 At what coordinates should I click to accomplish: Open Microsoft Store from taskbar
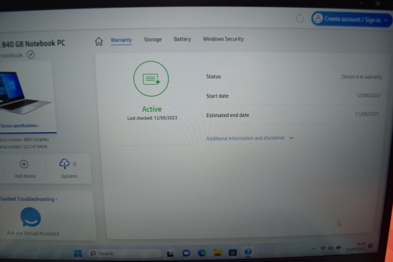click(x=233, y=252)
